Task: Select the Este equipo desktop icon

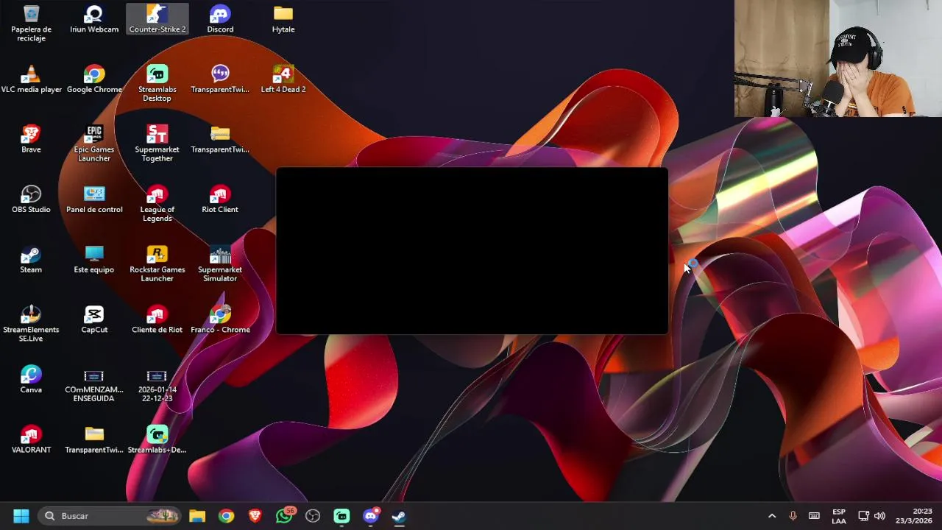Action: (94, 260)
